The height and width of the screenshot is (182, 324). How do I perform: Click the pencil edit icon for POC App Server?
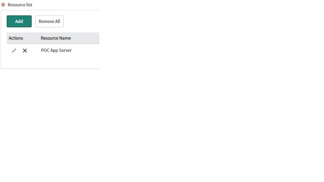point(14,51)
